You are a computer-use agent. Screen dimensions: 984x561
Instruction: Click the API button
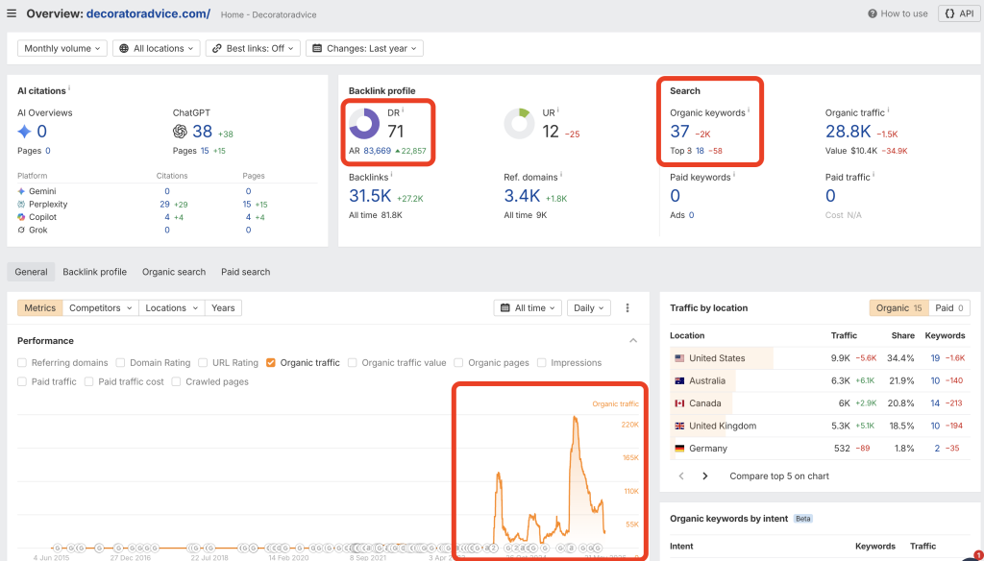[x=959, y=13]
